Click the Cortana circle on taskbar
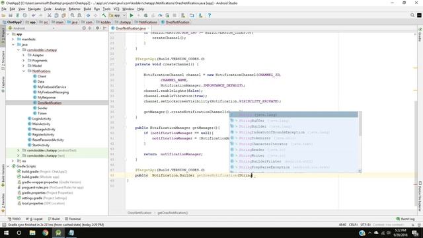The width and height of the screenshot is (423, 238). tap(19, 233)
